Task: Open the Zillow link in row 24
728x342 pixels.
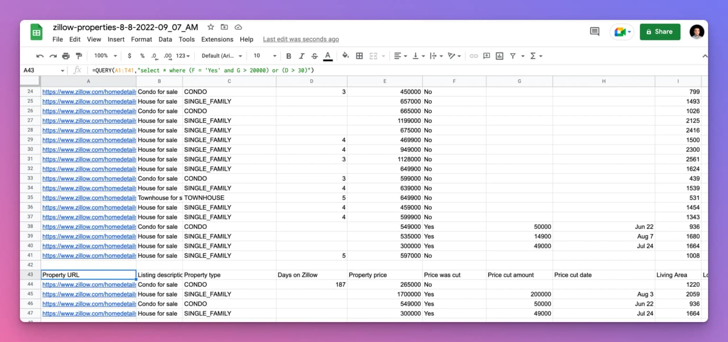Action: pyautogui.click(x=89, y=91)
